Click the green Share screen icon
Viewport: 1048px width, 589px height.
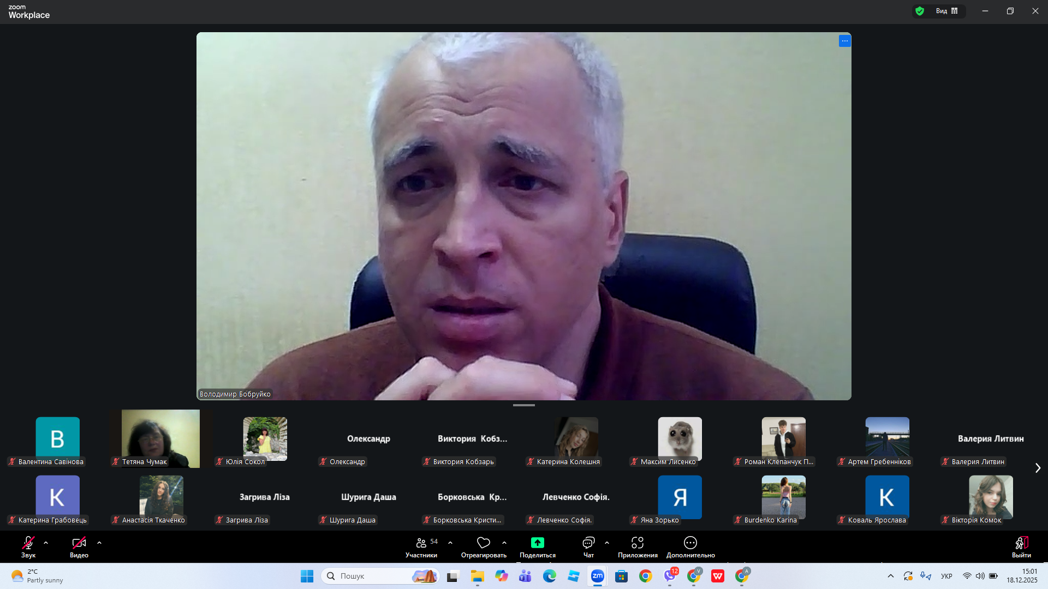537,543
